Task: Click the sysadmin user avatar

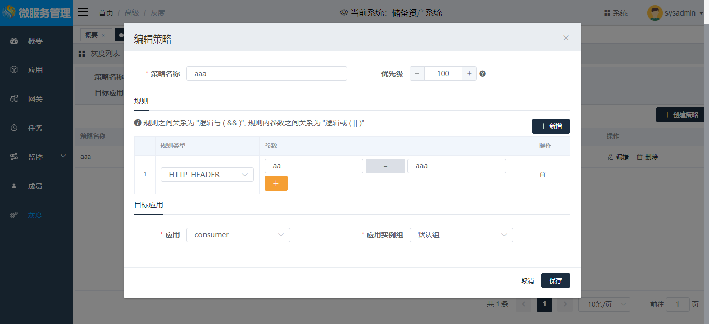Action: (655, 13)
